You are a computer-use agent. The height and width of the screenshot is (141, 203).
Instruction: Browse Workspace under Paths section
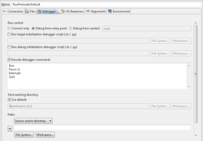(45, 135)
